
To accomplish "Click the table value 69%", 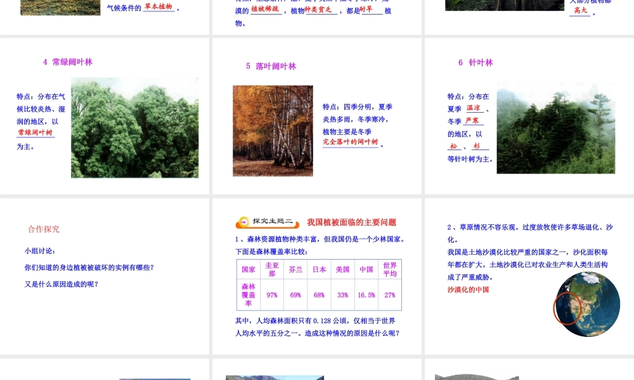I will [295, 295].
